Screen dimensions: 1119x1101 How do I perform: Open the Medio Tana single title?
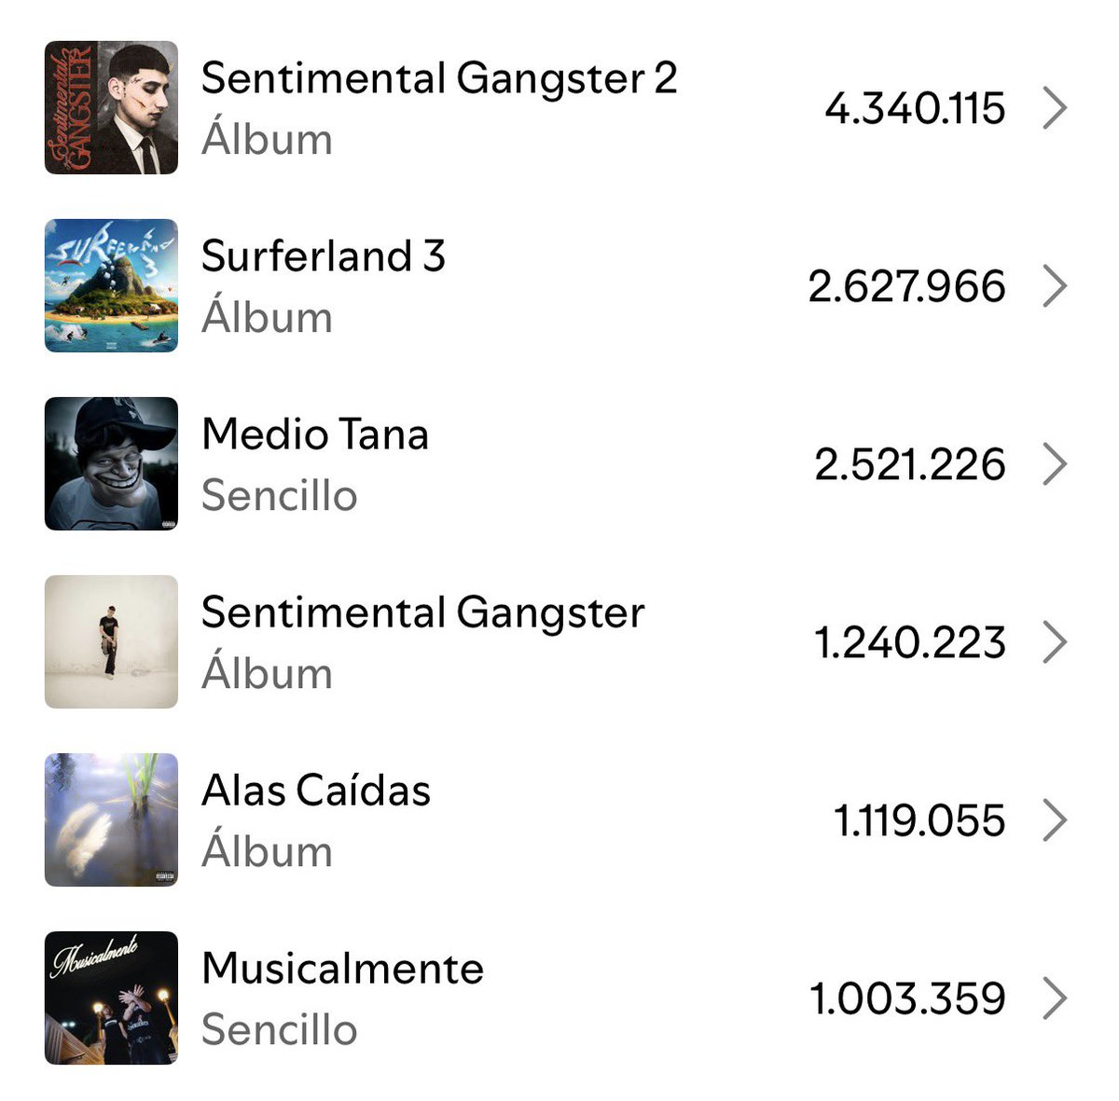[x=315, y=434]
